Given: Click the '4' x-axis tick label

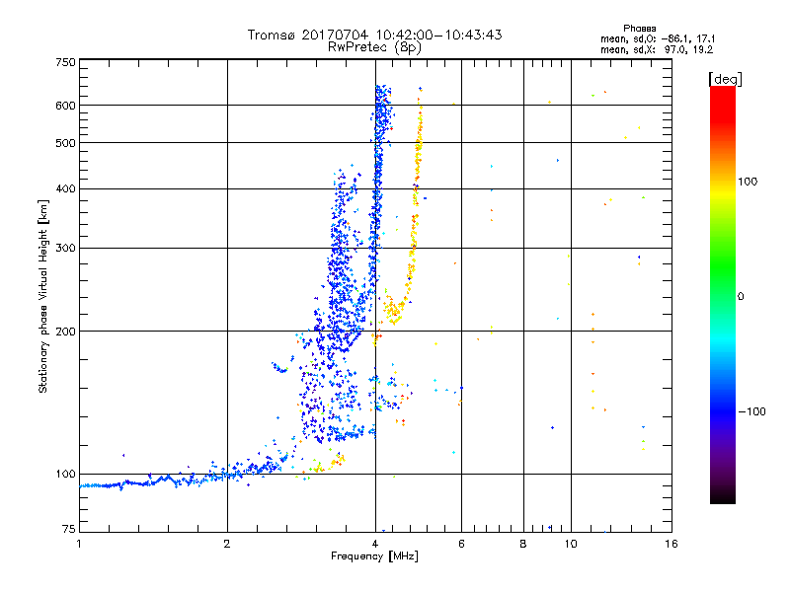Looking at the screenshot, I should pos(375,544).
